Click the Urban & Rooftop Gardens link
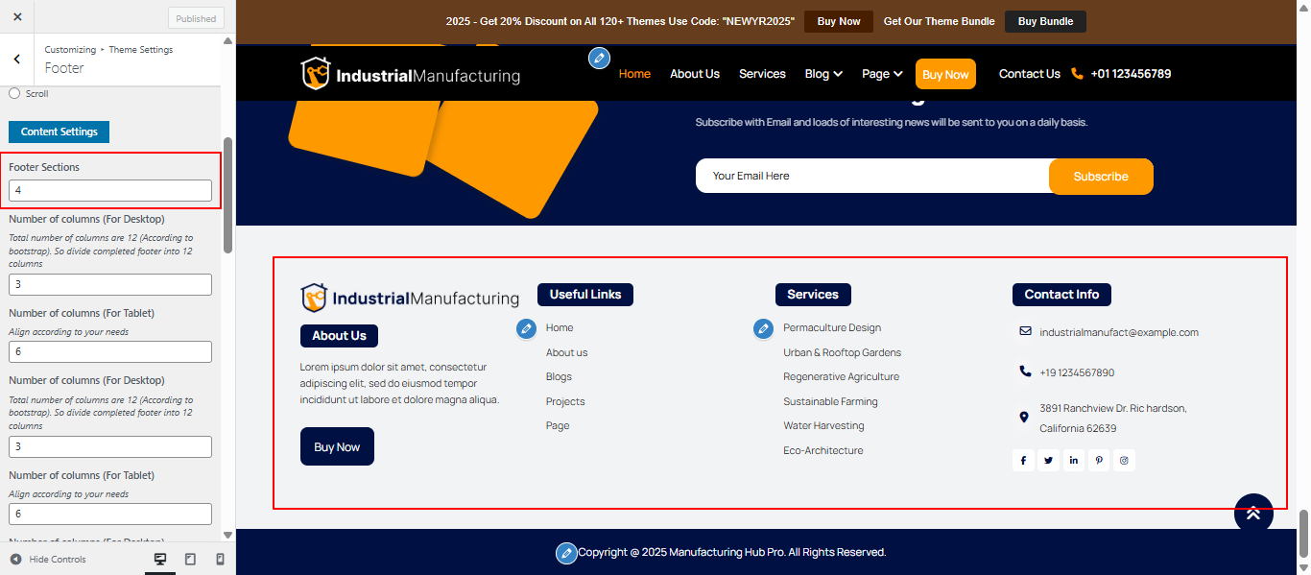Screen dimensions: 1311x575 click(843, 352)
